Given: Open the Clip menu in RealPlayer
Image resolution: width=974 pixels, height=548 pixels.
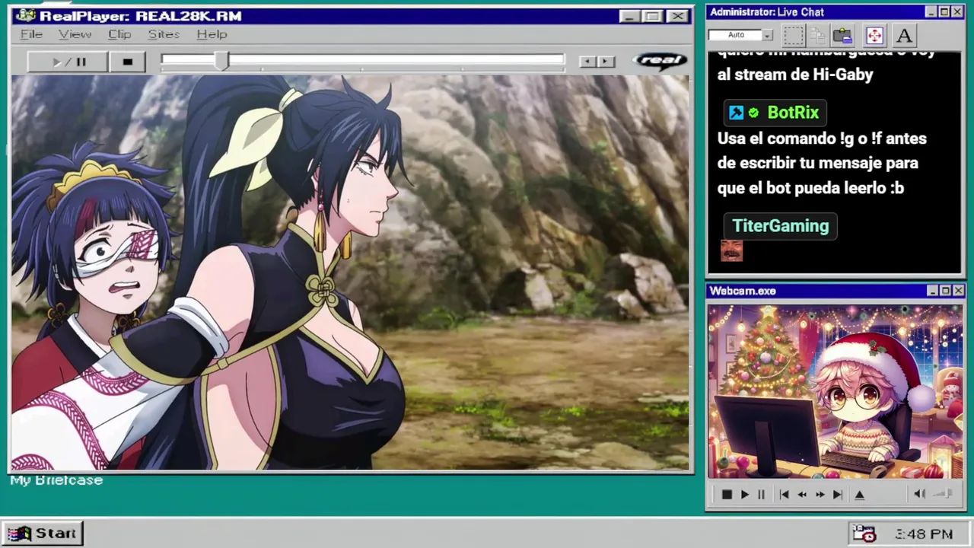Looking at the screenshot, I should (x=119, y=34).
